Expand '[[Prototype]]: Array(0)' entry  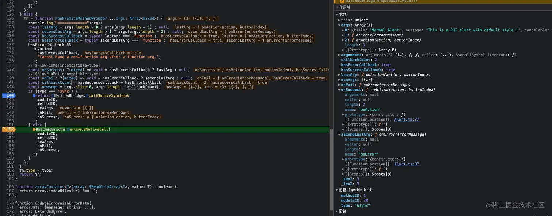343,50
